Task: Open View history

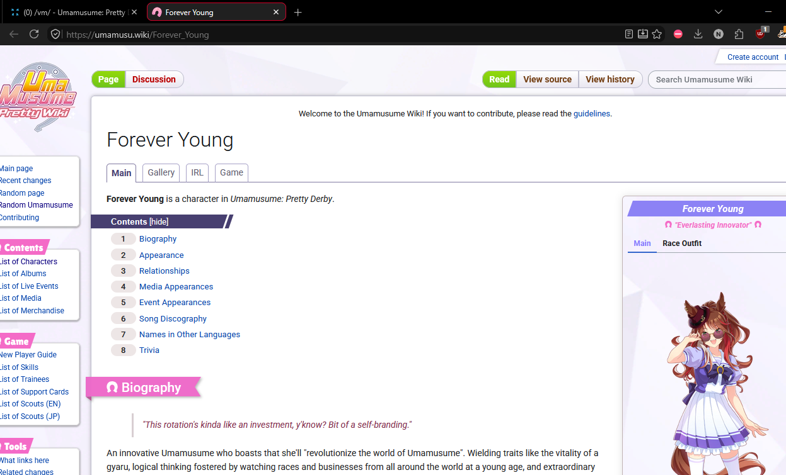Action: coord(610,79)
